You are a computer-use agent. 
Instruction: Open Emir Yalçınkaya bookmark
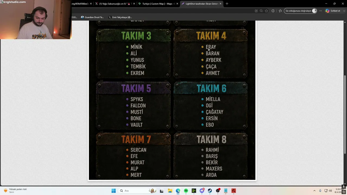pyautogui.click(x=120, y=17)
